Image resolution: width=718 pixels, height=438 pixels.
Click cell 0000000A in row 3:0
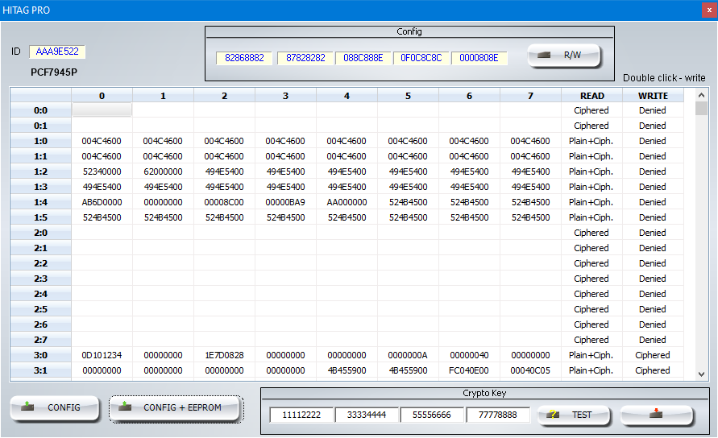click(408, 355)
